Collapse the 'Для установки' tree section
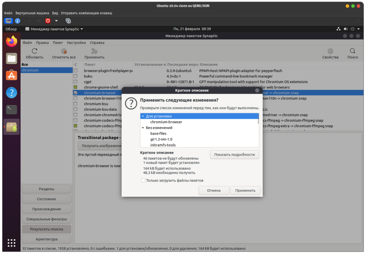 (x=143, y=116)
